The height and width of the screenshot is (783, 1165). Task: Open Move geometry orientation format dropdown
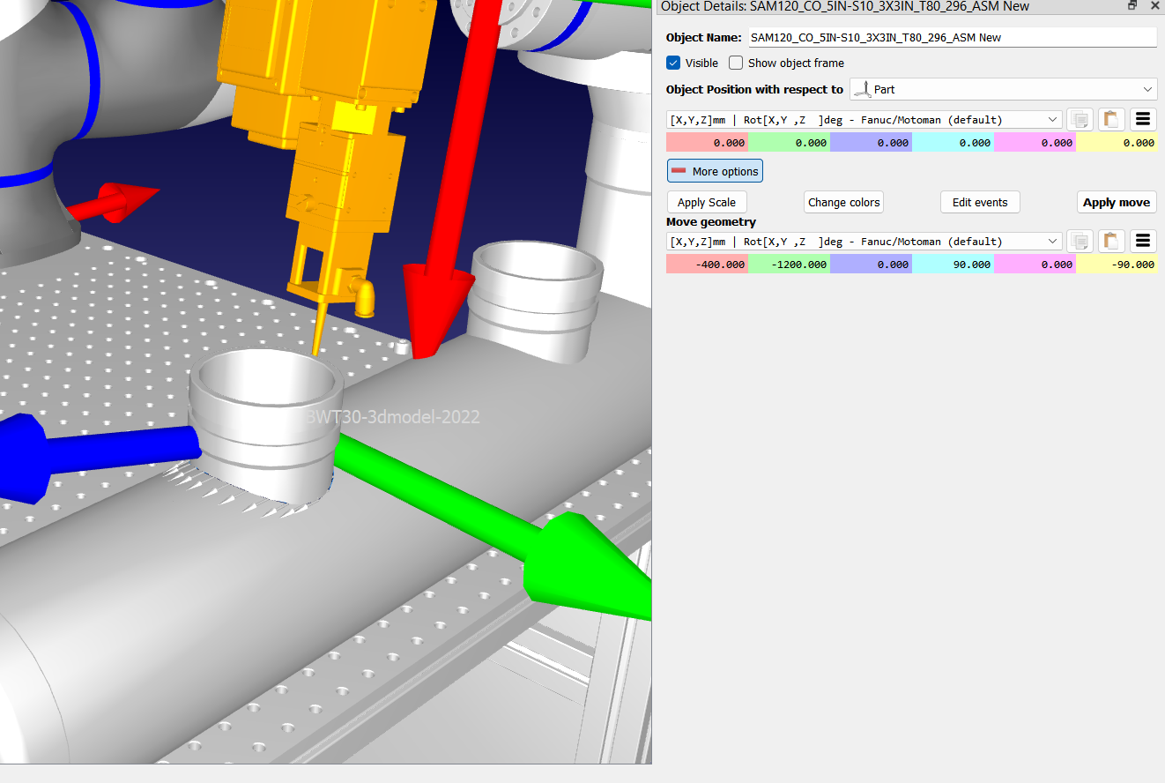click(x=864, y=241)
